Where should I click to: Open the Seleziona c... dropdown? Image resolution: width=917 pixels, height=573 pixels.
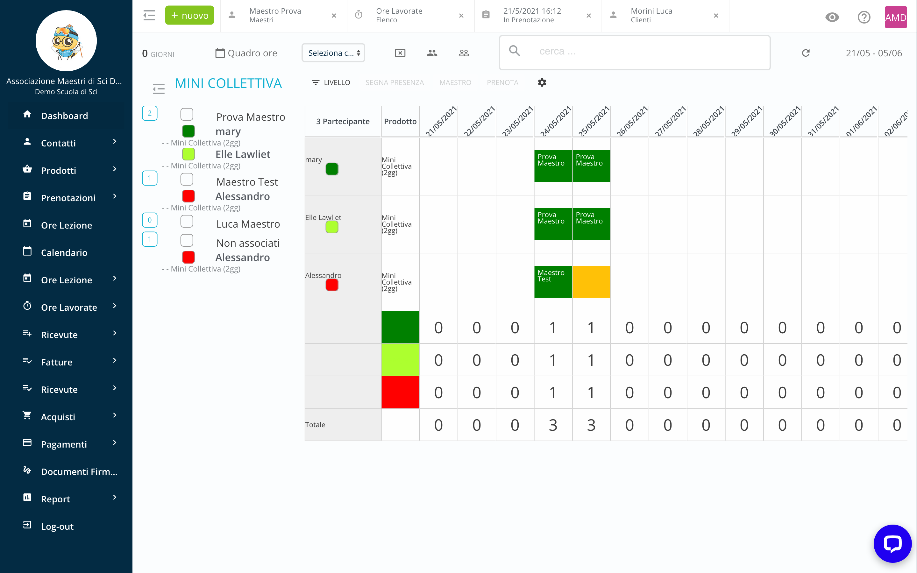[333, 53]
